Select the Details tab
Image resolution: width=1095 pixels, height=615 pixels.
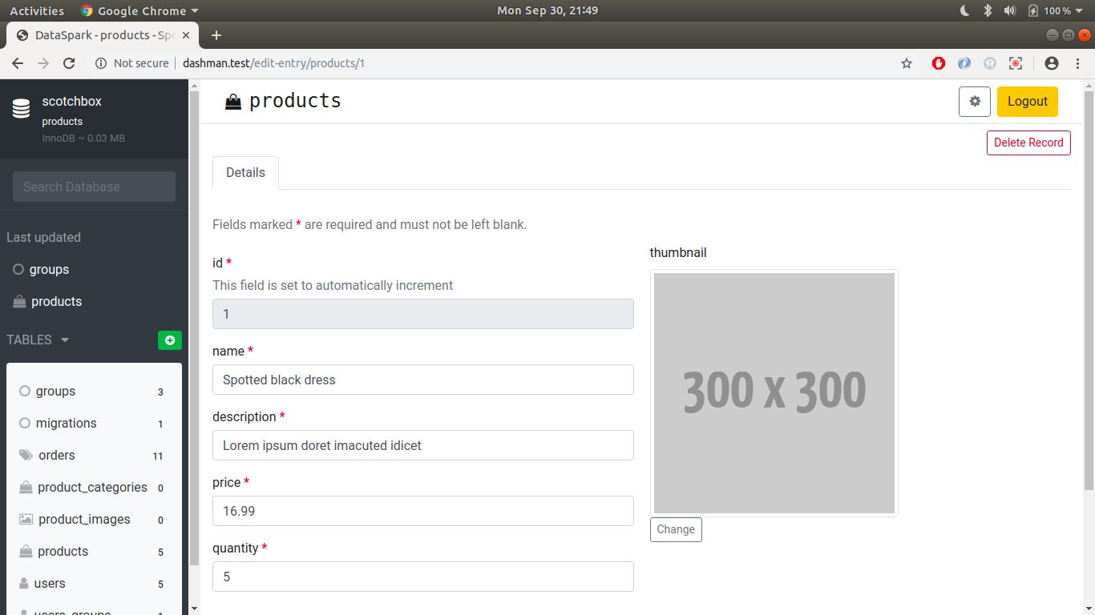pyautogui.click(x=245, y=172)
